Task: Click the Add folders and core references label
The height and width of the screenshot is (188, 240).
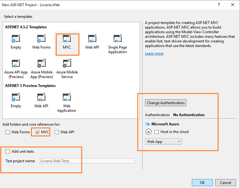Action: (31, 124)
